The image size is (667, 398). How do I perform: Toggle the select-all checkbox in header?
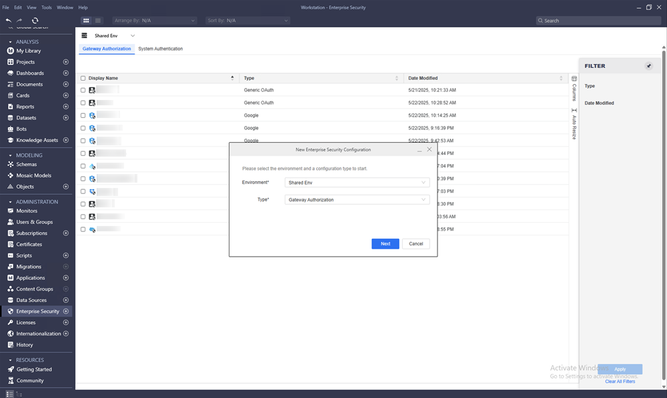[x=83, y=79]
